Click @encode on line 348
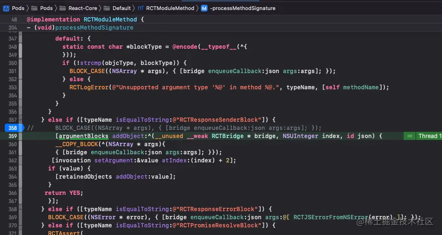 click(x=185, y=47)
